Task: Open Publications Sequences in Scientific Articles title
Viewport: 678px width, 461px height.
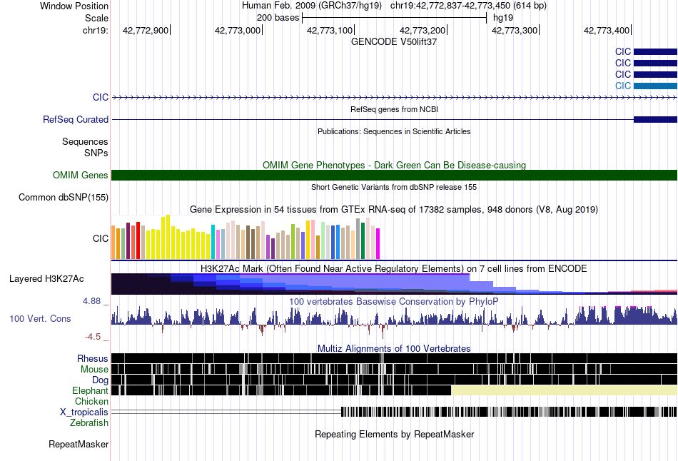Action: (x=394, y=131)
